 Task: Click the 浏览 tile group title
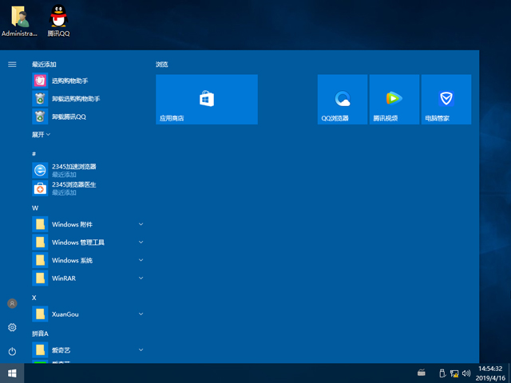[x=161, y=65]
